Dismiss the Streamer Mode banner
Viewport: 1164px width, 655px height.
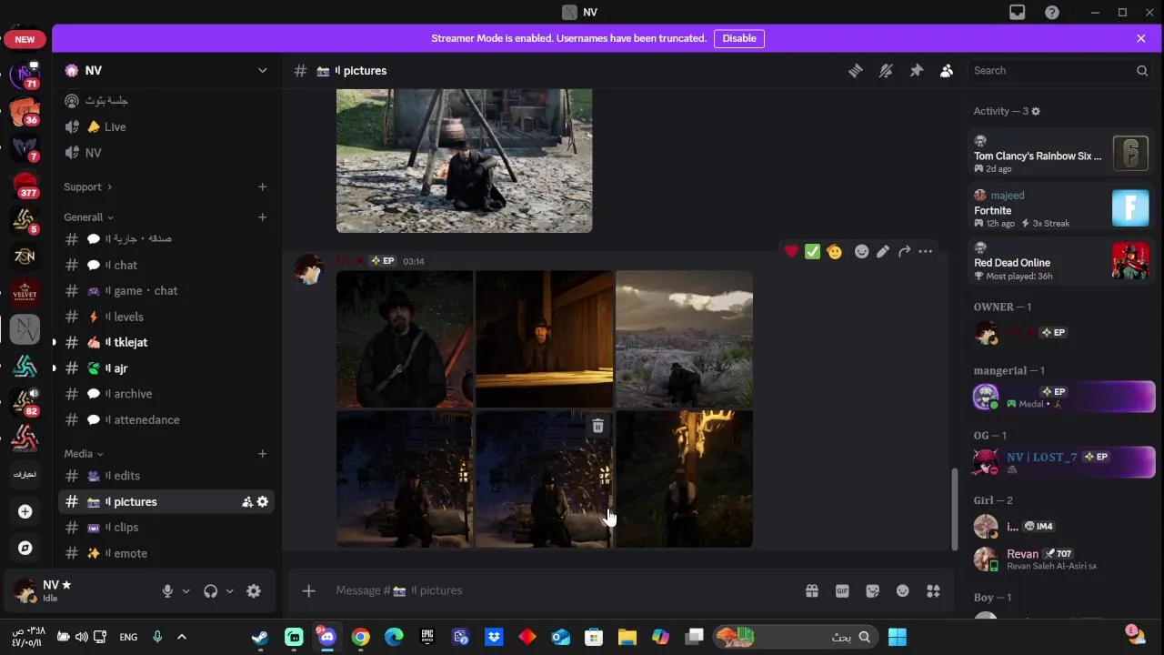point(1141,38)
